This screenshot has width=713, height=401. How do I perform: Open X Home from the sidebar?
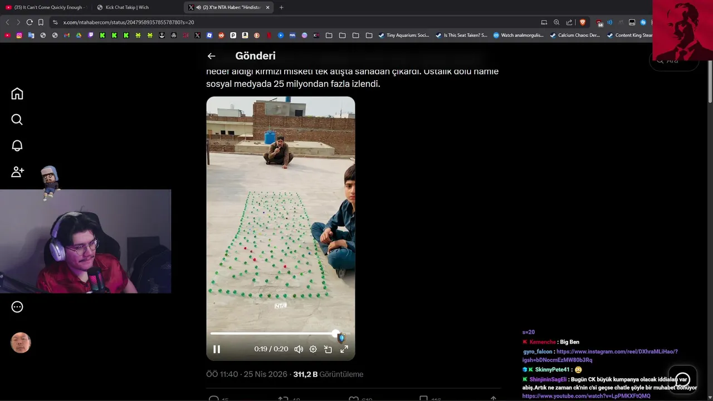(x=17, y=94)
